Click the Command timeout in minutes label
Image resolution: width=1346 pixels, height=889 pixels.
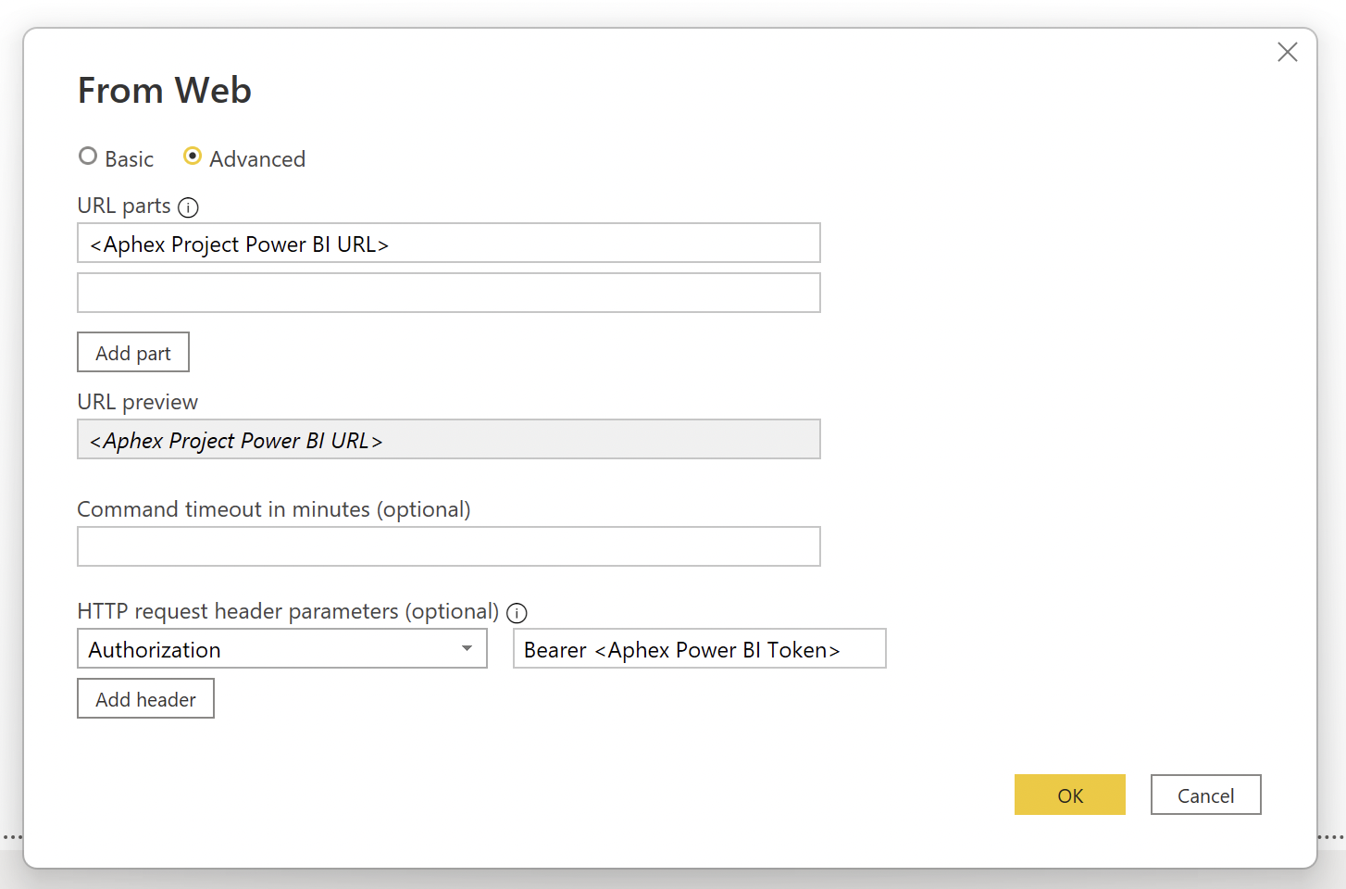click(x=274, y=509)
